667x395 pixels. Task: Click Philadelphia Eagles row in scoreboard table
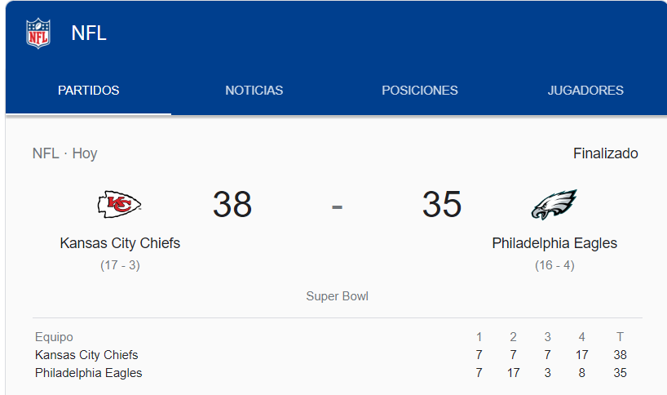[x=338, y=373]
